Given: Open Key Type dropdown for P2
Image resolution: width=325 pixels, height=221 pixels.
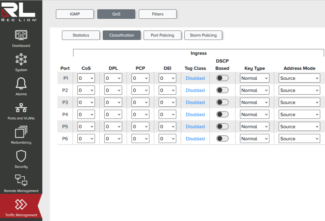Looking at the screenshot, I should (254, 90).
